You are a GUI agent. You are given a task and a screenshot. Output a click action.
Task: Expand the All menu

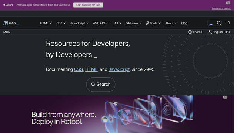118,23
